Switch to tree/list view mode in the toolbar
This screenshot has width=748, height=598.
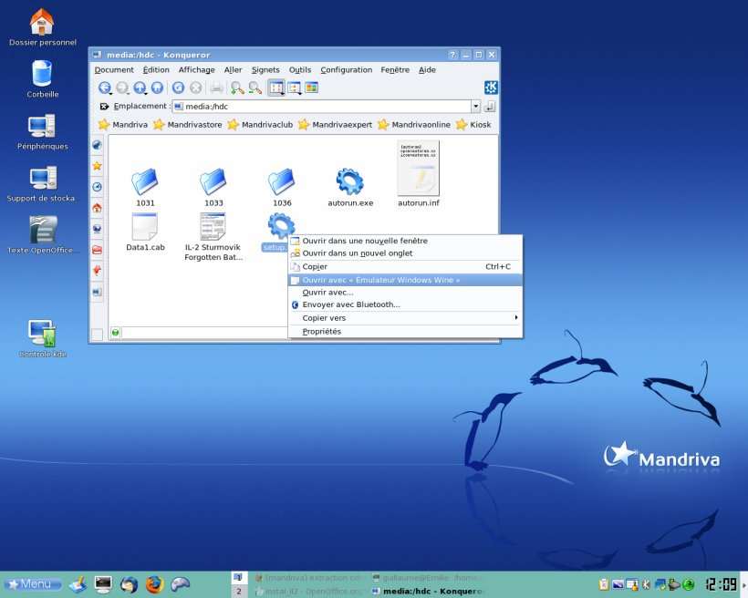point(295,88)
